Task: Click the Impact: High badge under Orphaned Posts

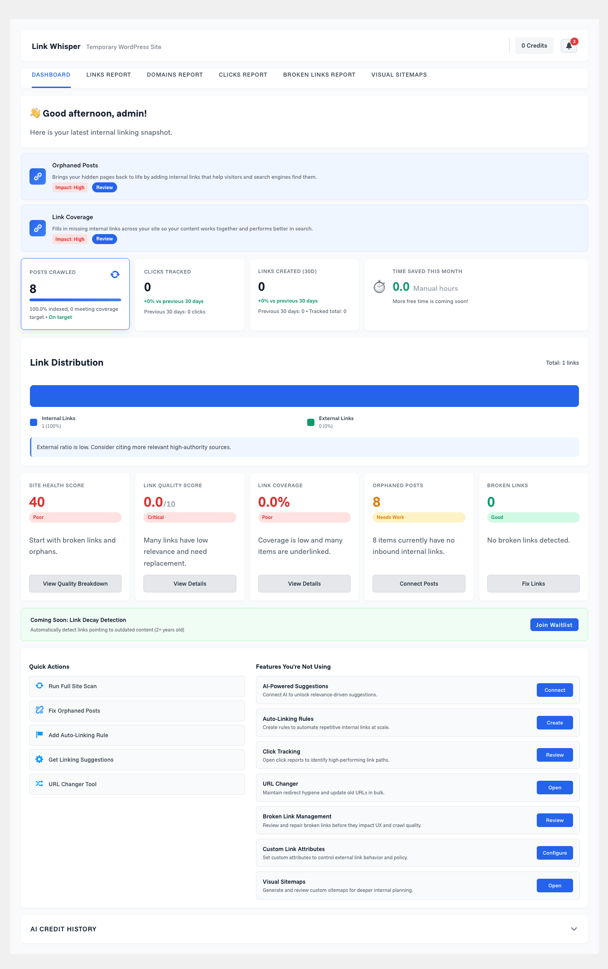Action: [x=70, y=187]
